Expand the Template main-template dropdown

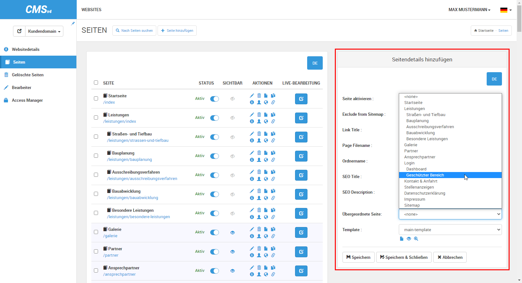tap(450, 230)
